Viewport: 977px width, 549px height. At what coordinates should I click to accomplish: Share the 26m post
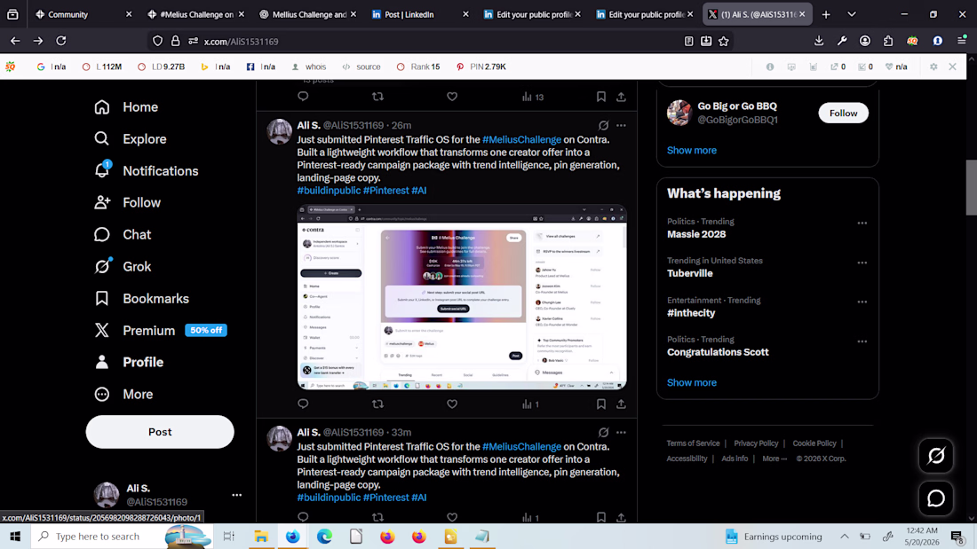coord(621,404)
